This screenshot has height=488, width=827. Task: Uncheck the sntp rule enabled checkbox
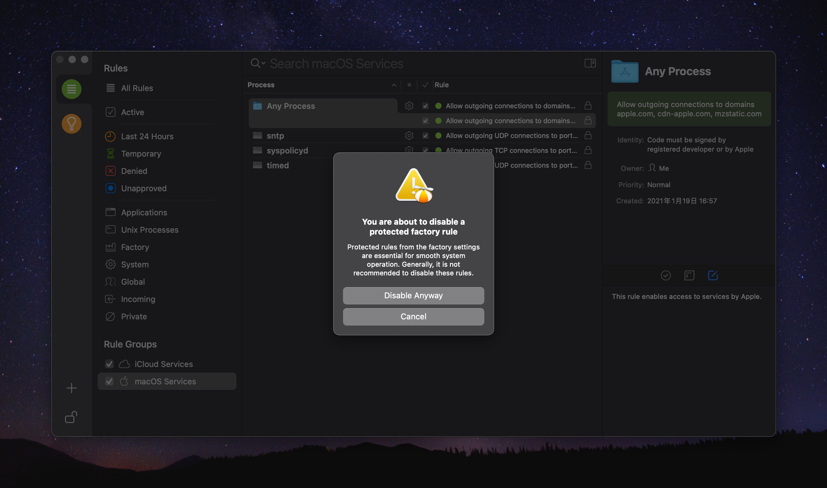click(425, 136)
